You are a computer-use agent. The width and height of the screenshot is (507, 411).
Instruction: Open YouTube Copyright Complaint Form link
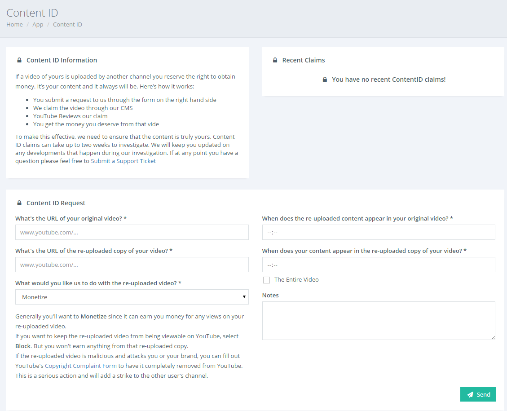point(81,366)
